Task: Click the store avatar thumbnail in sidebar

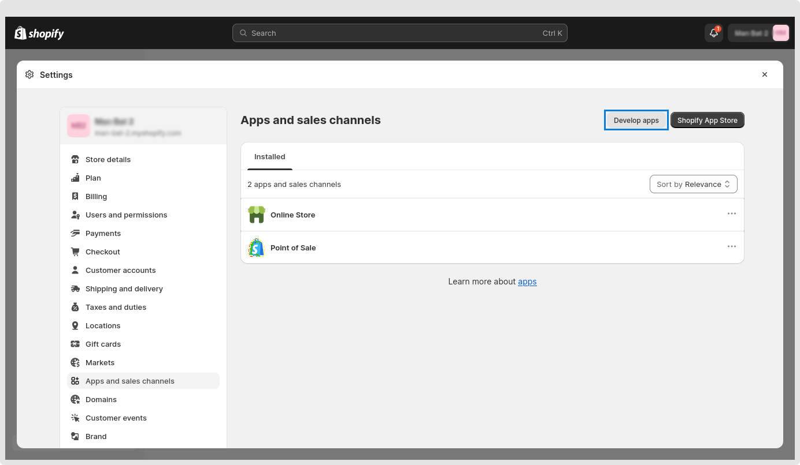Action: click(79, 126)
